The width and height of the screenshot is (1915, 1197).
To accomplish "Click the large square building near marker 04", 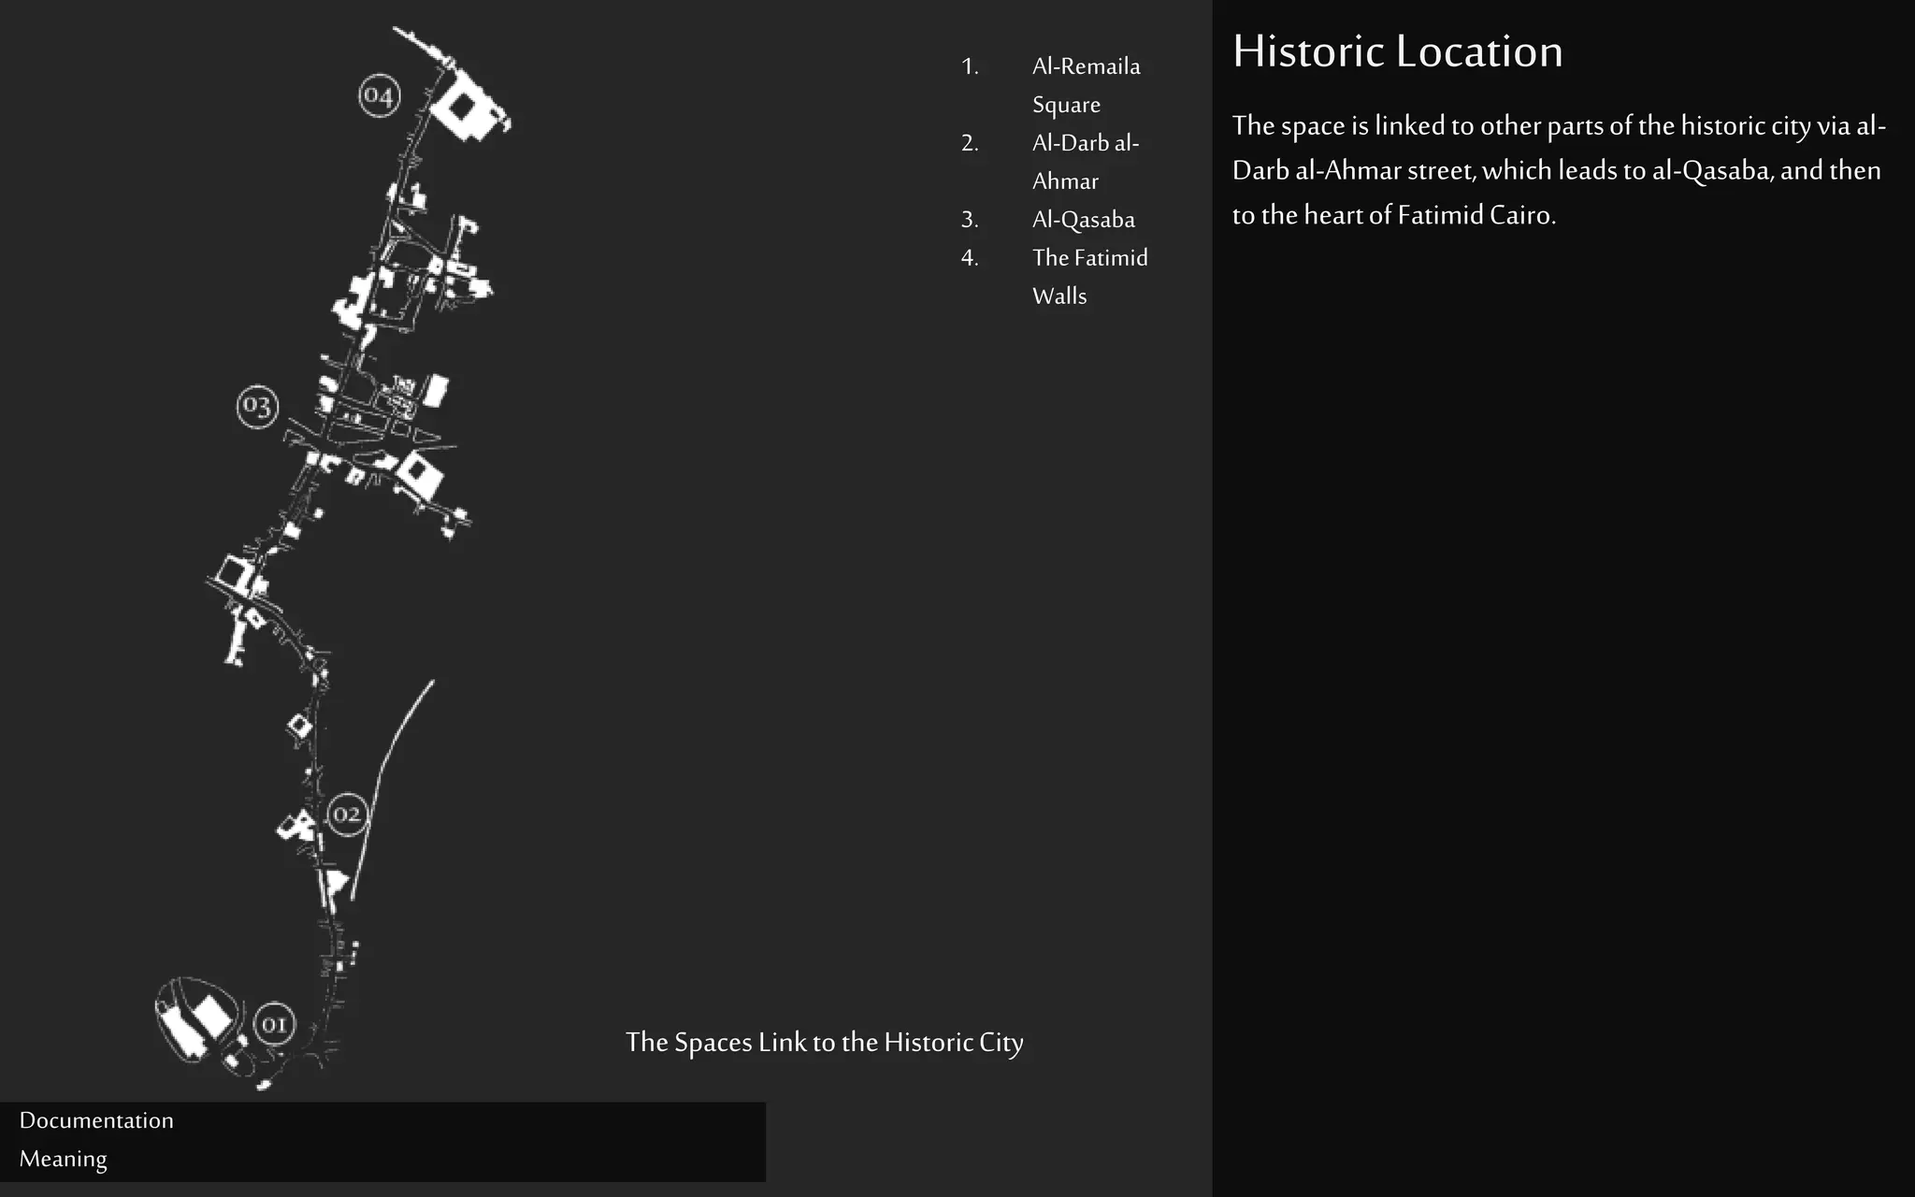I will 468,108.
